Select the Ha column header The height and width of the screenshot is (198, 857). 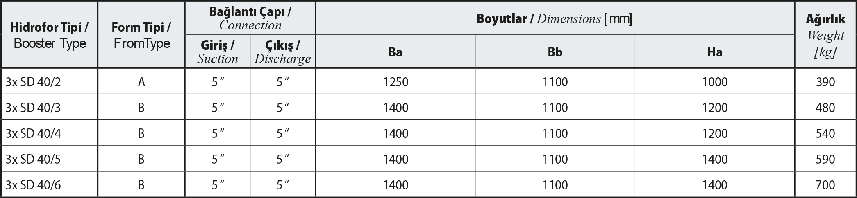pyautogui.click(x=714, y=52)
